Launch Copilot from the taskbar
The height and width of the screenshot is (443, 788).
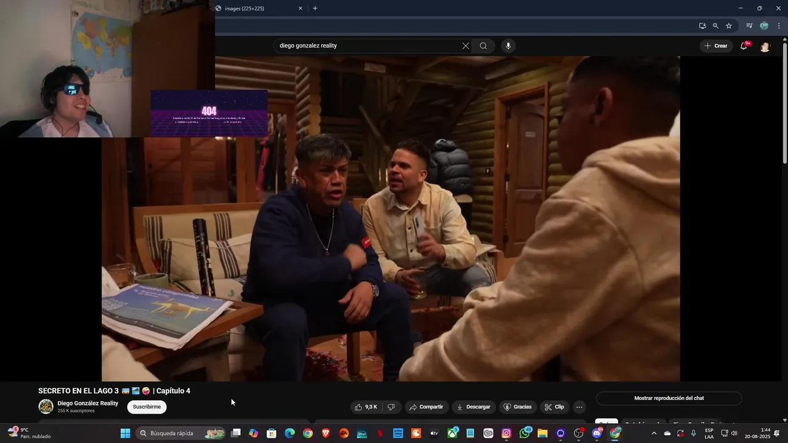[254, 433]
